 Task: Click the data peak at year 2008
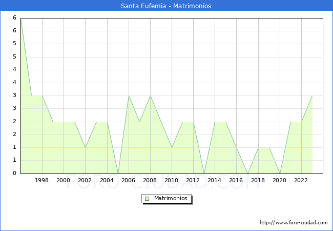150,96
